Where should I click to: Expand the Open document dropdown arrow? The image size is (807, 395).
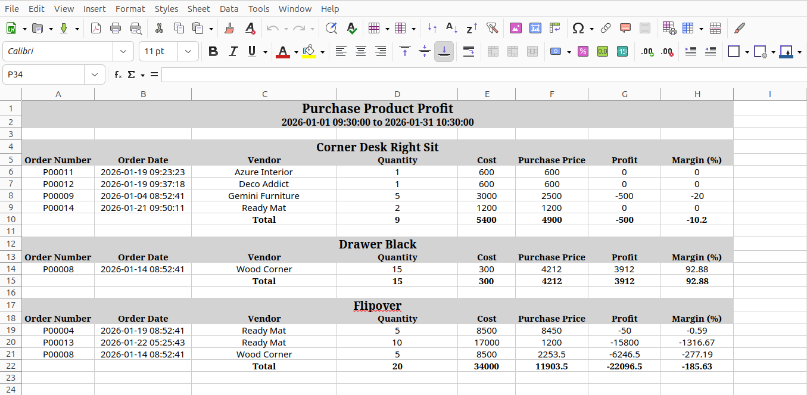click(51, 28)
